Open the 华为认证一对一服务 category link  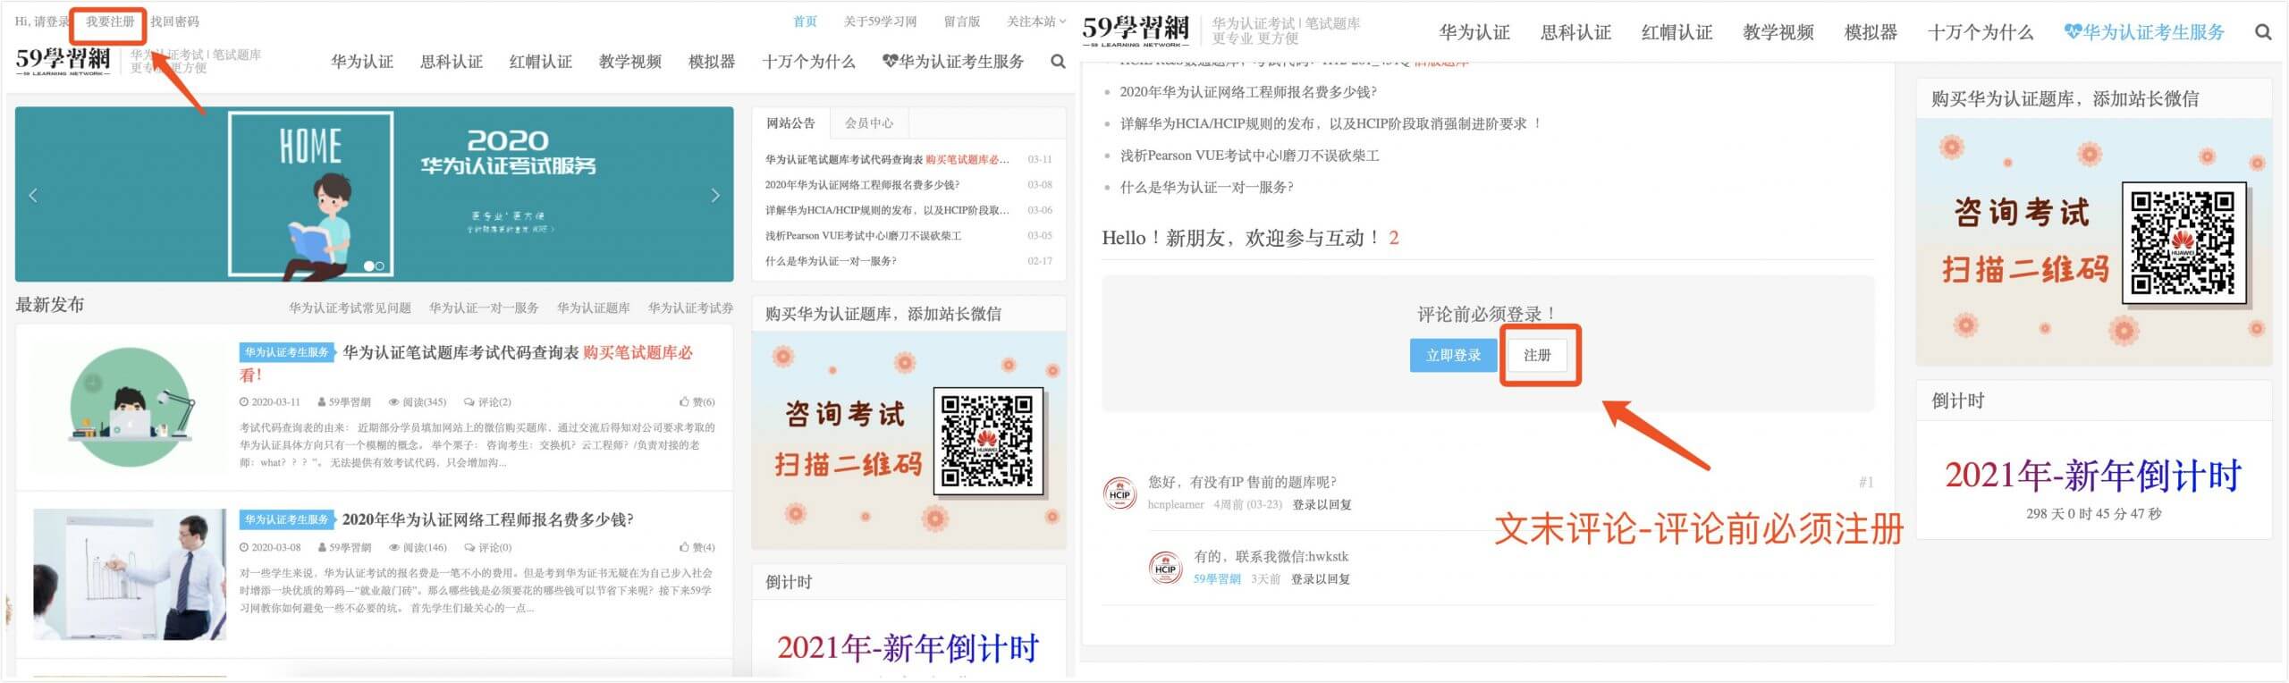click(x=484, y=308)
